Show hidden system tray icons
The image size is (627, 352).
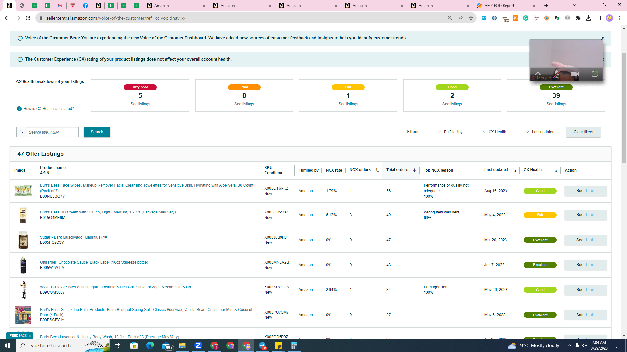tap(569, 345)
